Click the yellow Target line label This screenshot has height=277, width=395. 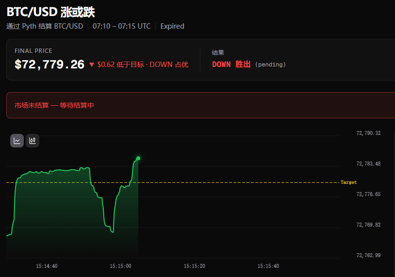[348, 182]
